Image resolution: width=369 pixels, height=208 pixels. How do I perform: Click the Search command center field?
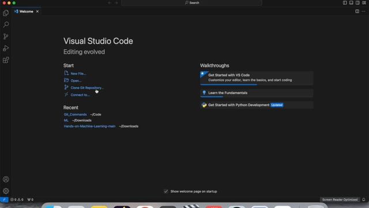[191, 3]
